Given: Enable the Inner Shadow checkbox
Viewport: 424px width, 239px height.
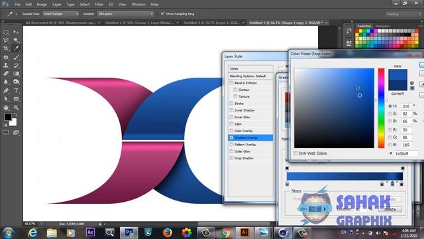Looking at the screenshot, I should tap(231, 110).
